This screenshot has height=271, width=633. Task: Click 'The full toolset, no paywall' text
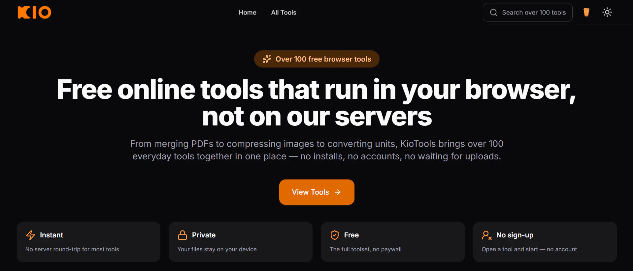coord(366,249)
